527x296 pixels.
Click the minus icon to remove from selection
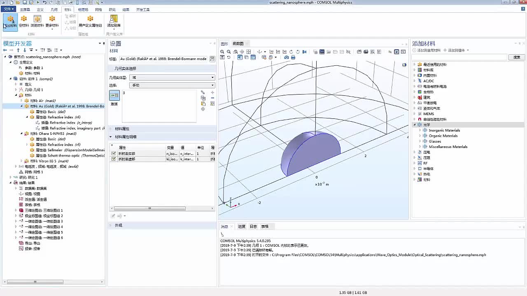click(x=212, y=98)
